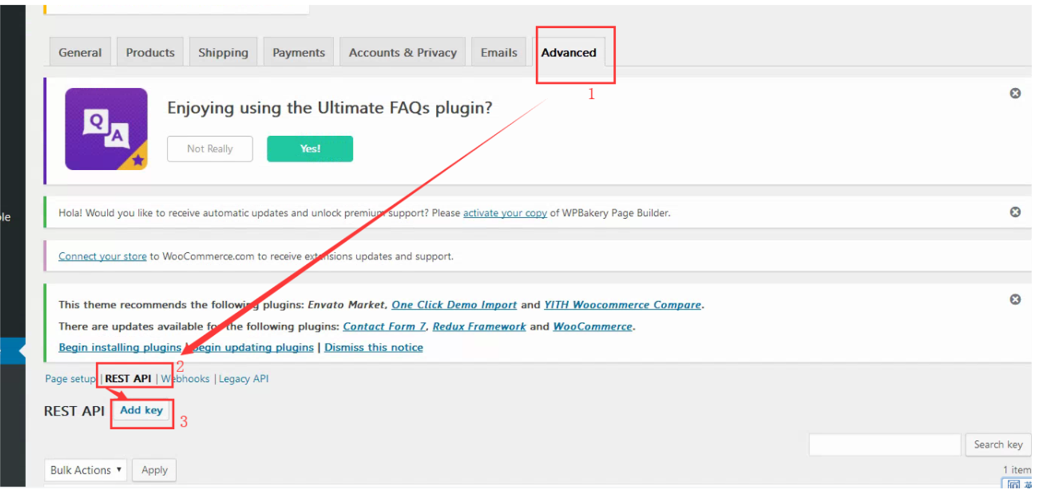Image resolution: width=1043 pixels, height=491 pixels.
Task: Switch to the Products tab
Action: [x=150, y=53]
